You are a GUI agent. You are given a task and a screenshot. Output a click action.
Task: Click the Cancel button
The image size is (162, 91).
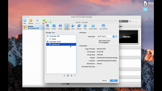tap(104, 80)
